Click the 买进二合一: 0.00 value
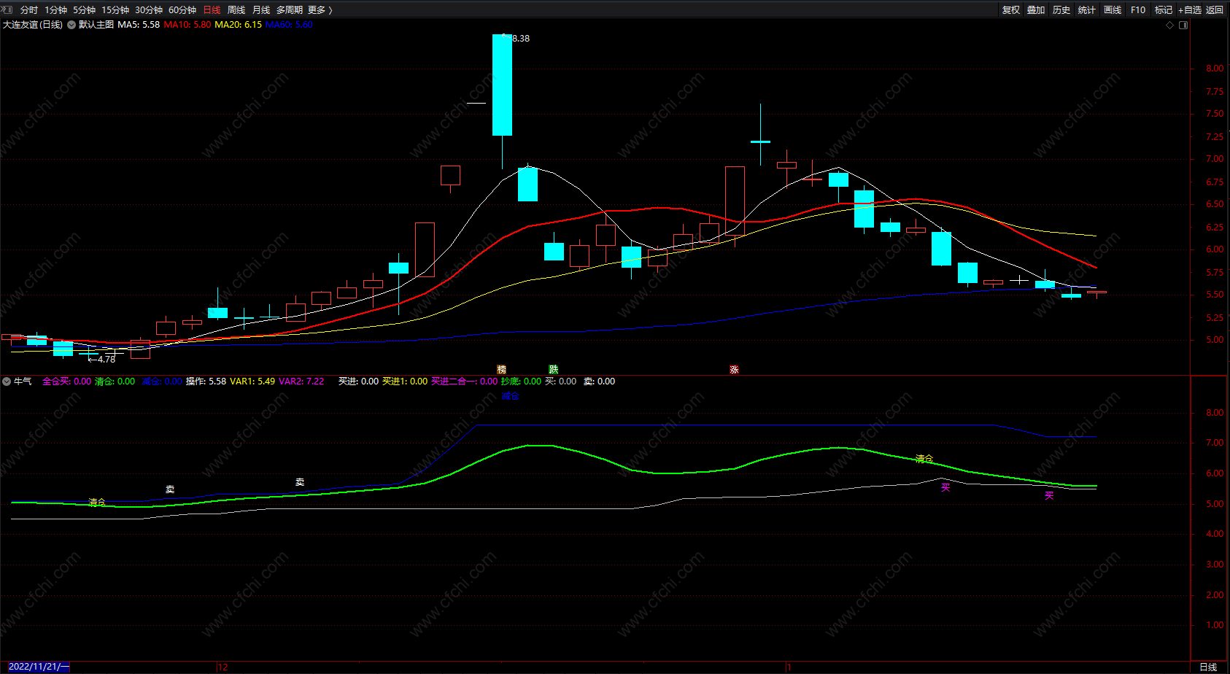Image resolution: width=1230 pixels, height=674 pixels. pyautogui.click(x=464, y=381)
